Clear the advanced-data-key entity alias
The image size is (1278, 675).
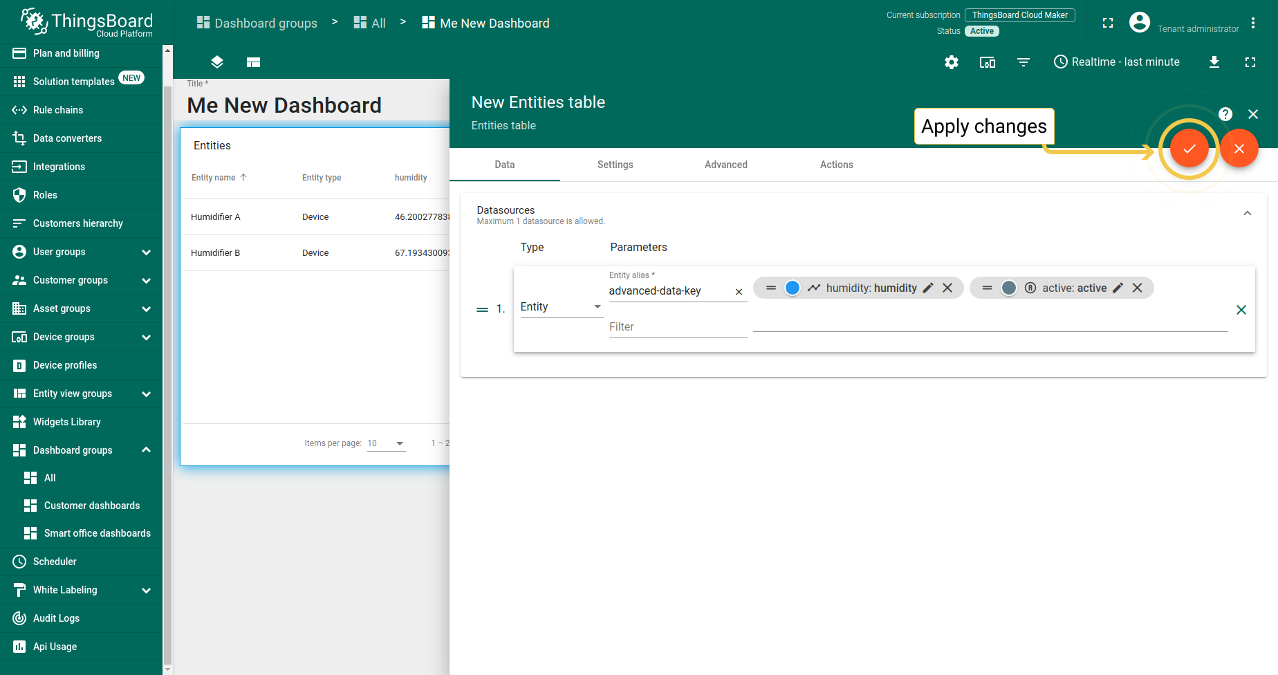[739, 292]
